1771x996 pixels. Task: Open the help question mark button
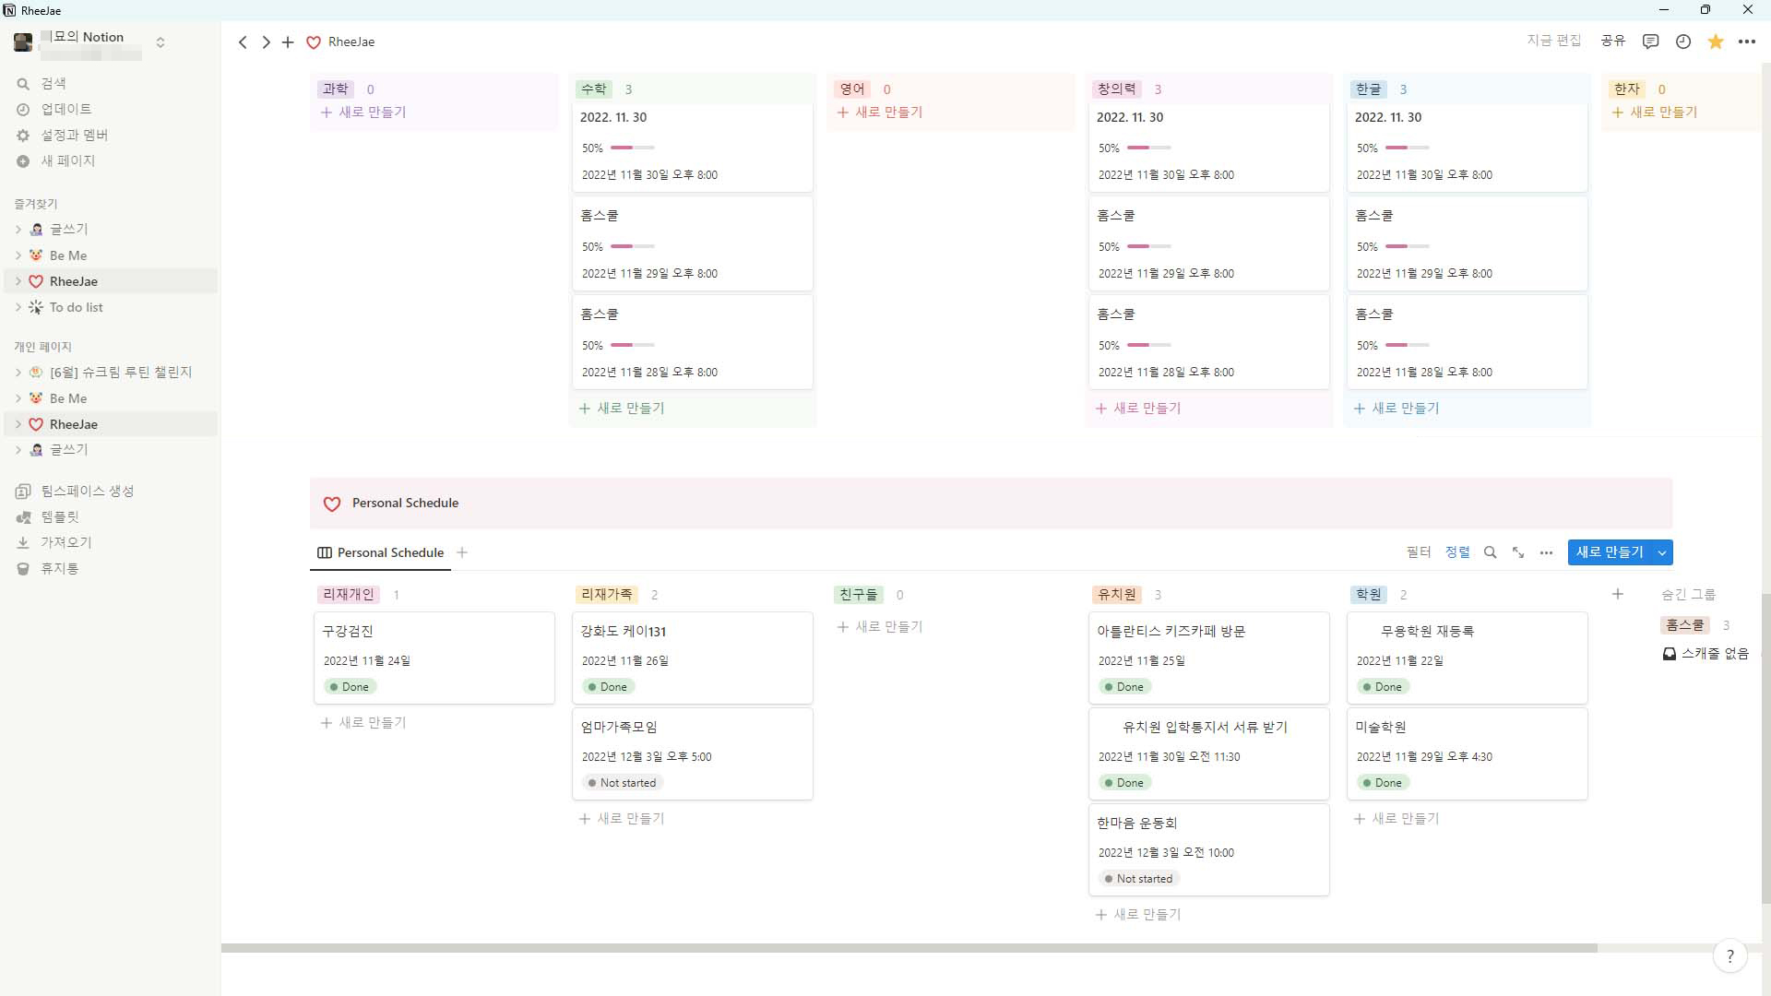1729,956
